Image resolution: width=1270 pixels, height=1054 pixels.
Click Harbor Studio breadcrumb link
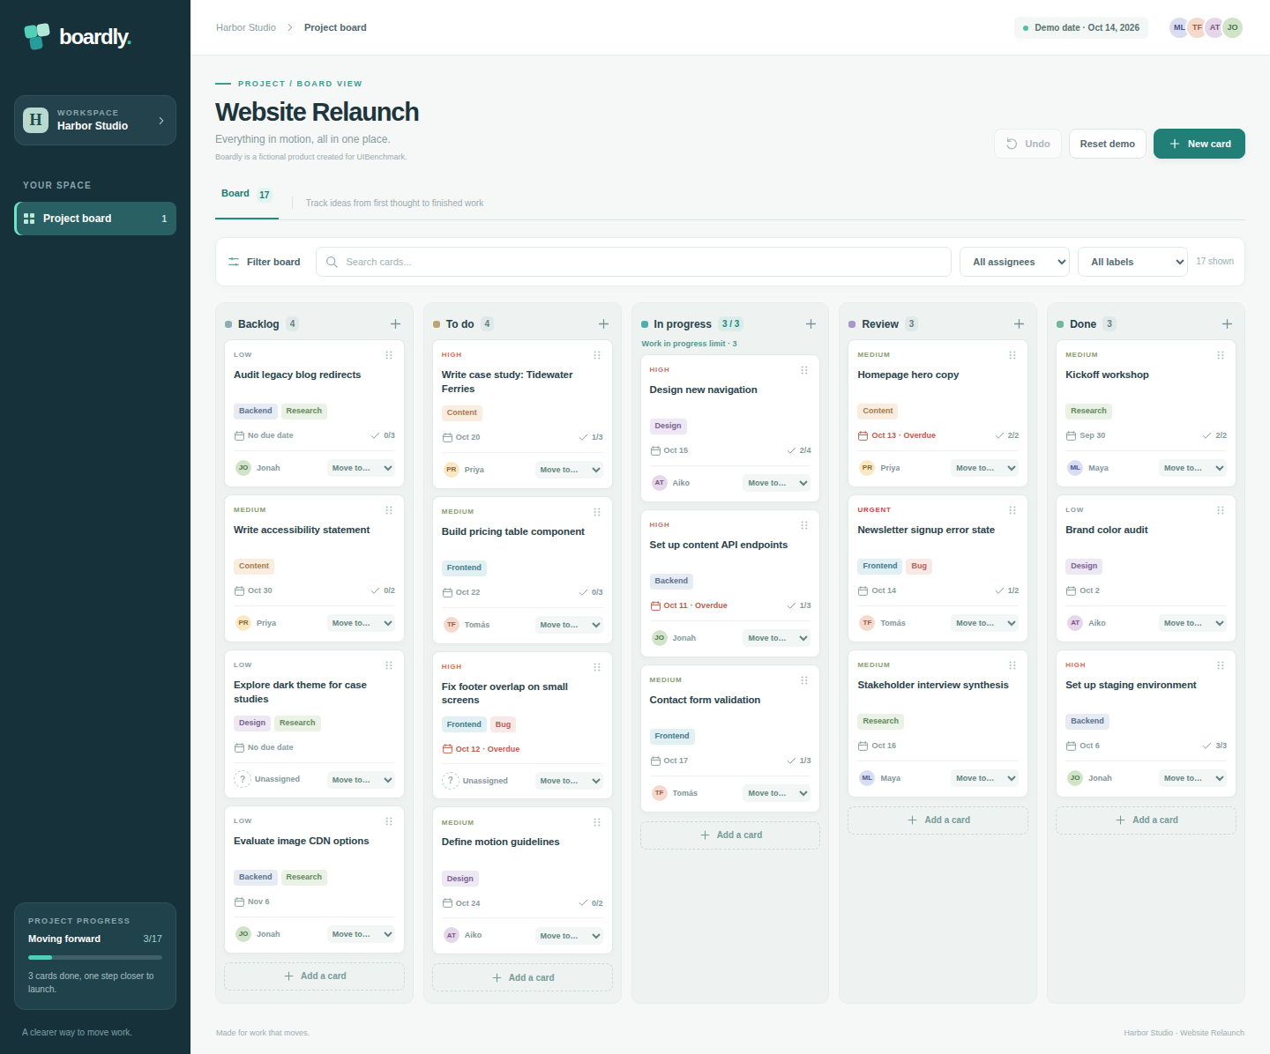point(246,27)
